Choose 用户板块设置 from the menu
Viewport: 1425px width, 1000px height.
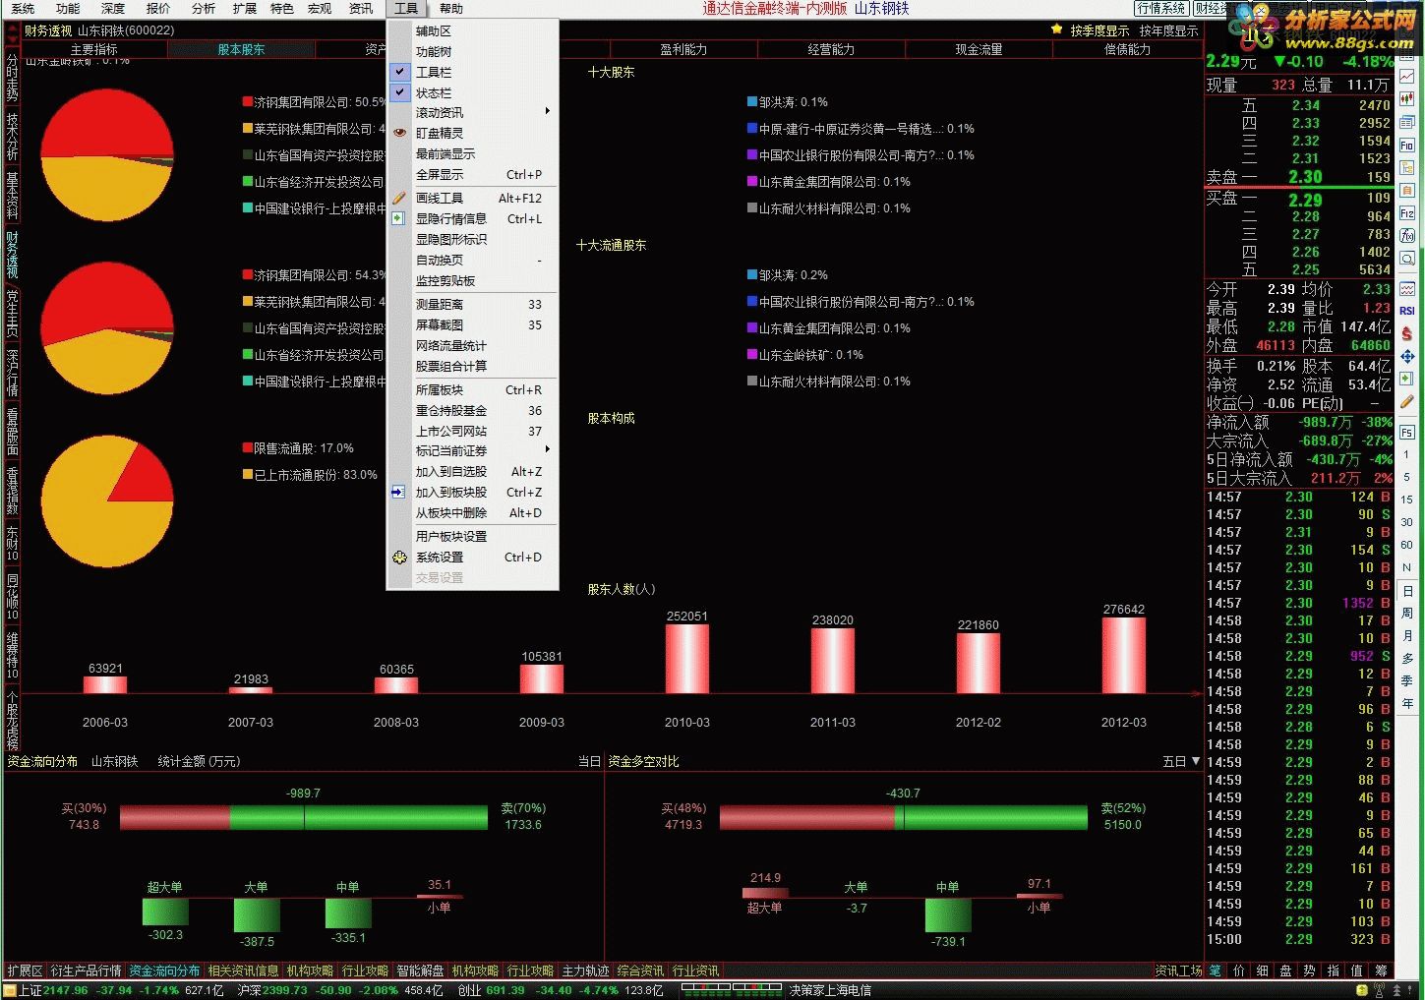coord(472,536)
